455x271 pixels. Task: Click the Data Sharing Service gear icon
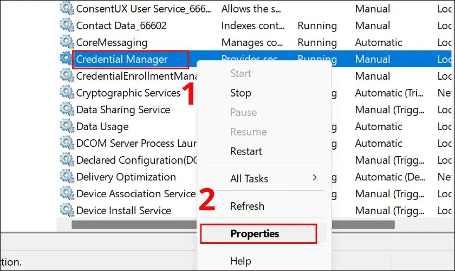tap(67, 109)
